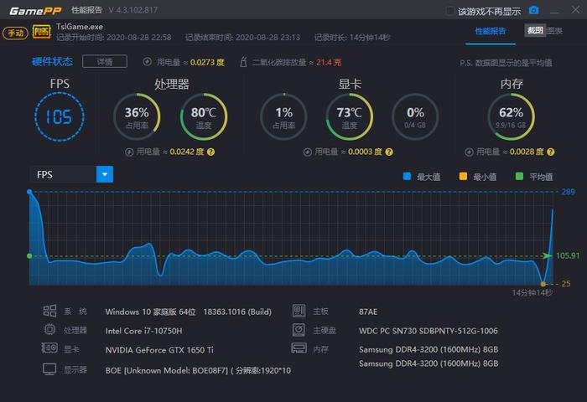
Task: Click the CO2 emission bottle icon
Action: [x=243, y=62]
